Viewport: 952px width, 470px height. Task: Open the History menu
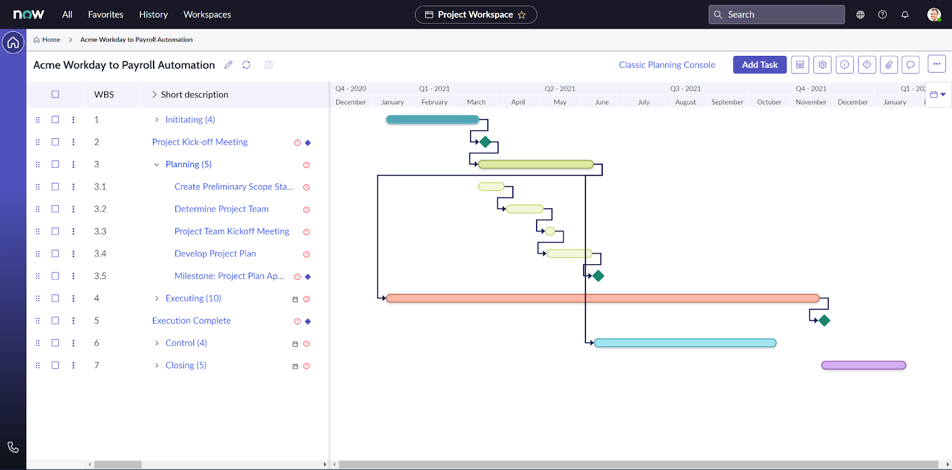click(x=154, y=15)
